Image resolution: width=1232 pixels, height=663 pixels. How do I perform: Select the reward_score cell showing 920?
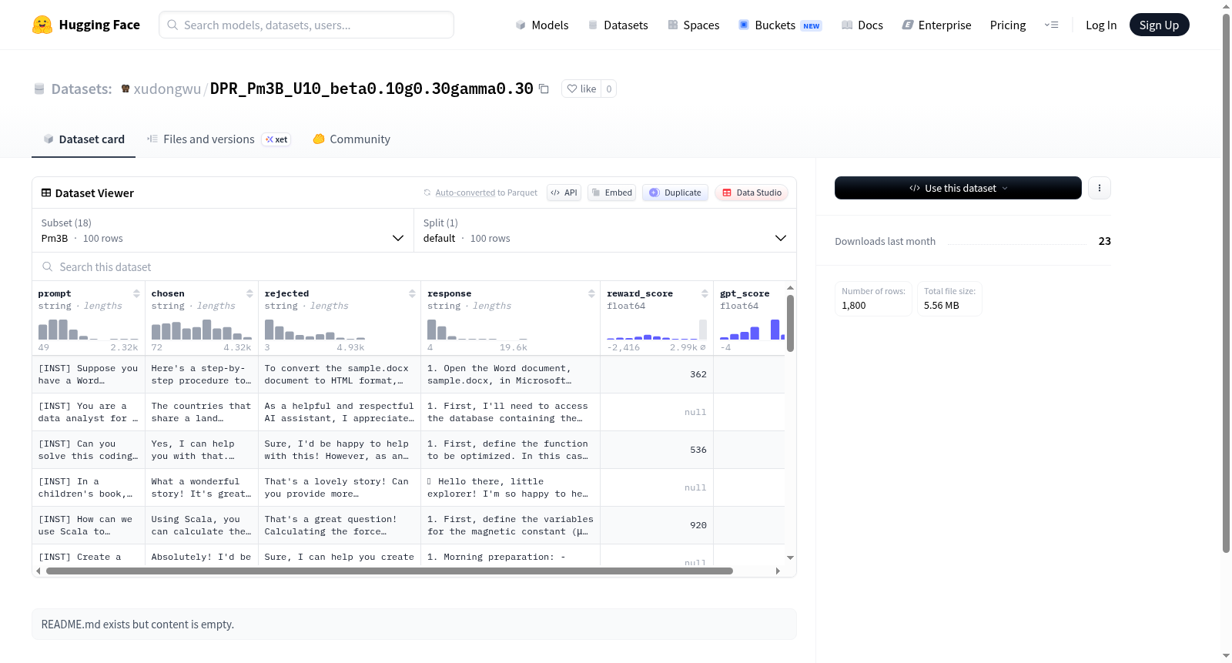click(x=657, y=525)
